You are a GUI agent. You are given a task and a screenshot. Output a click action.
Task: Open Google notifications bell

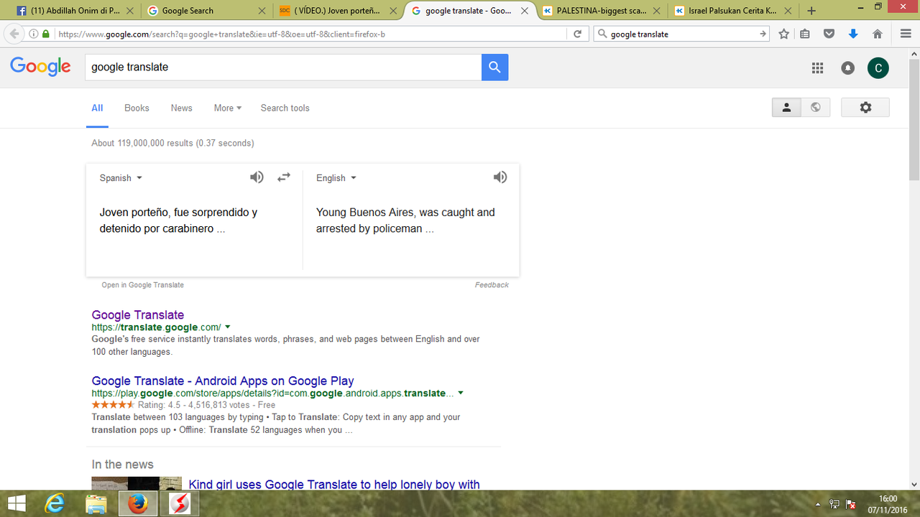coord(848,67)
